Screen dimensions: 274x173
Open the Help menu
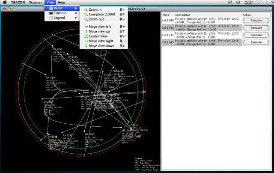click(x=61, y=3)
